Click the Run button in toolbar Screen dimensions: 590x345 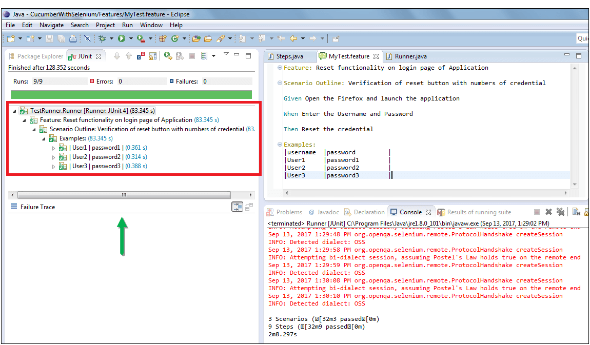pos(122,38)
